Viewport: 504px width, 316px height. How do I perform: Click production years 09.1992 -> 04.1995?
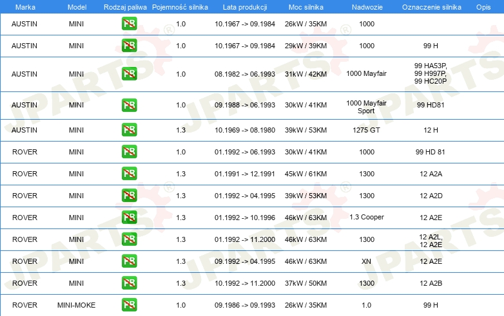[245, 261]
